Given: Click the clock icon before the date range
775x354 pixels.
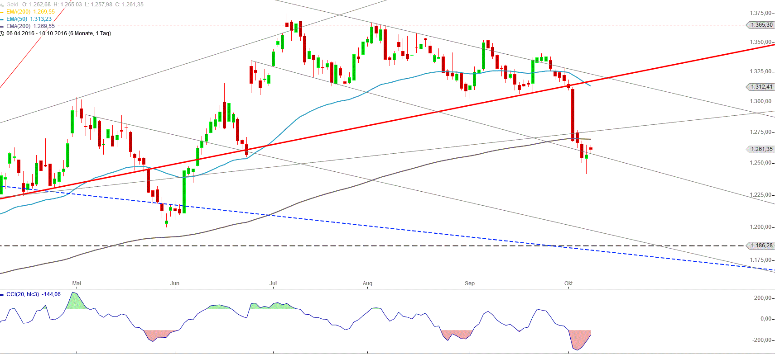Looking at the screenshot, I should point(2,33).
